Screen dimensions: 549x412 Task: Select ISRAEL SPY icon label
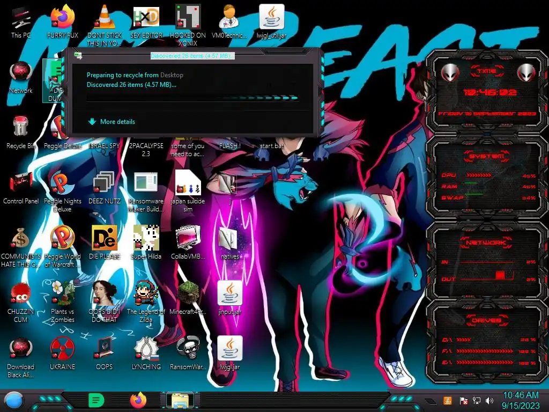click(104, 145)
